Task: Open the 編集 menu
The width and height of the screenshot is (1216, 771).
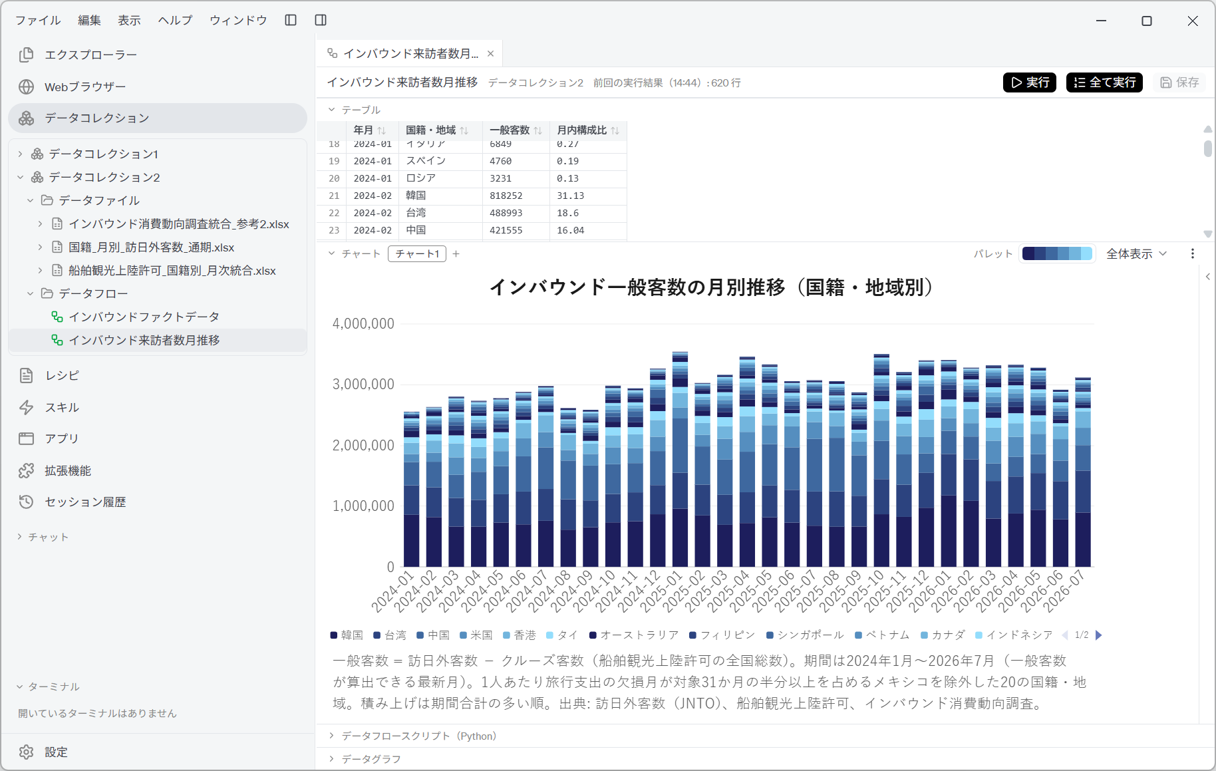Action: coord(89,20)
